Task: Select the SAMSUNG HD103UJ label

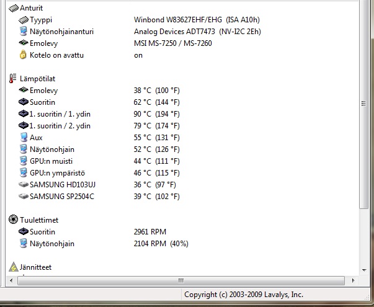Action: (63, 185)
